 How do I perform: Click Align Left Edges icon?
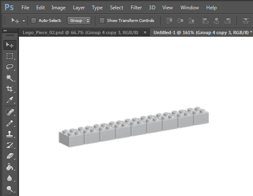[x=205, y=21]
